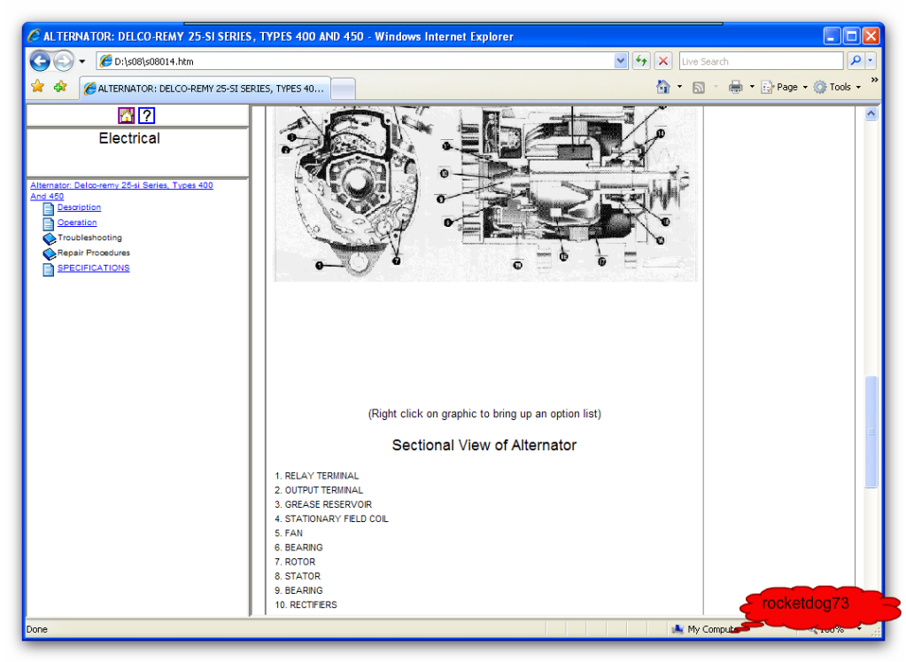Click the document icon next to Description
This screenshot has height=662, width=906.
pos(47,207)
